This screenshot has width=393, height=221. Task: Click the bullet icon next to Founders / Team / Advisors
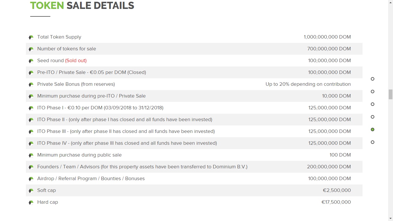pyautogui.click(x=31, y=167)
